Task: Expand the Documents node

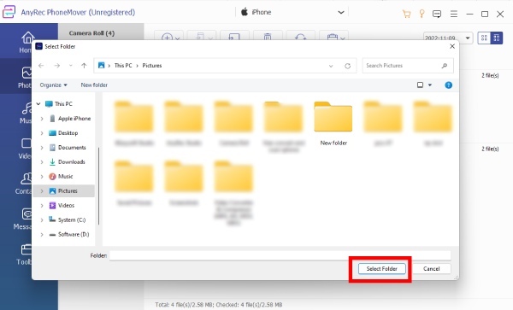Action: tap(42, 148)
